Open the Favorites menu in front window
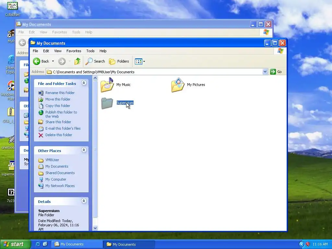The width and height of the screenshot is (332, 249). coord(74,51)
